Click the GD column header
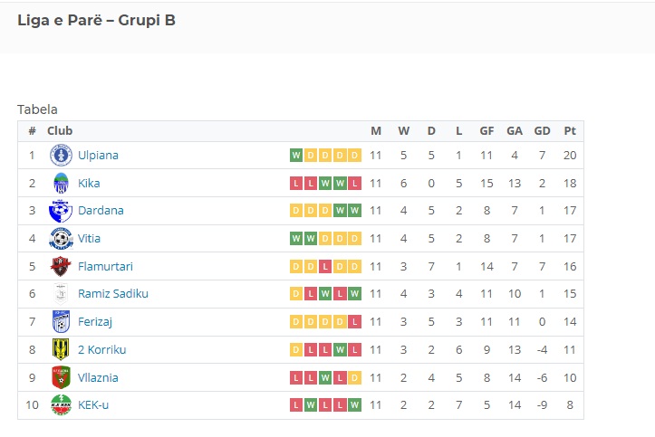This screenshot has height=437, width=655. click(542, 131)
